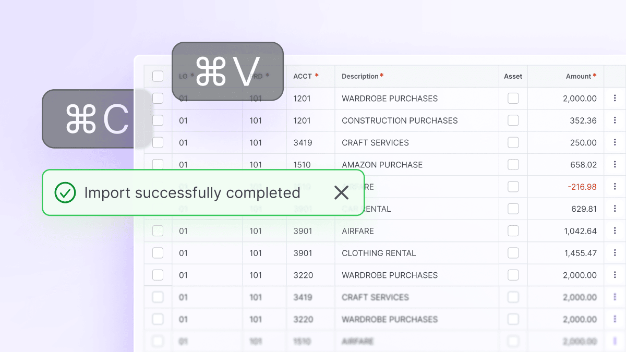Check Asset box for the 629.81 row

(x=513, y=209)
